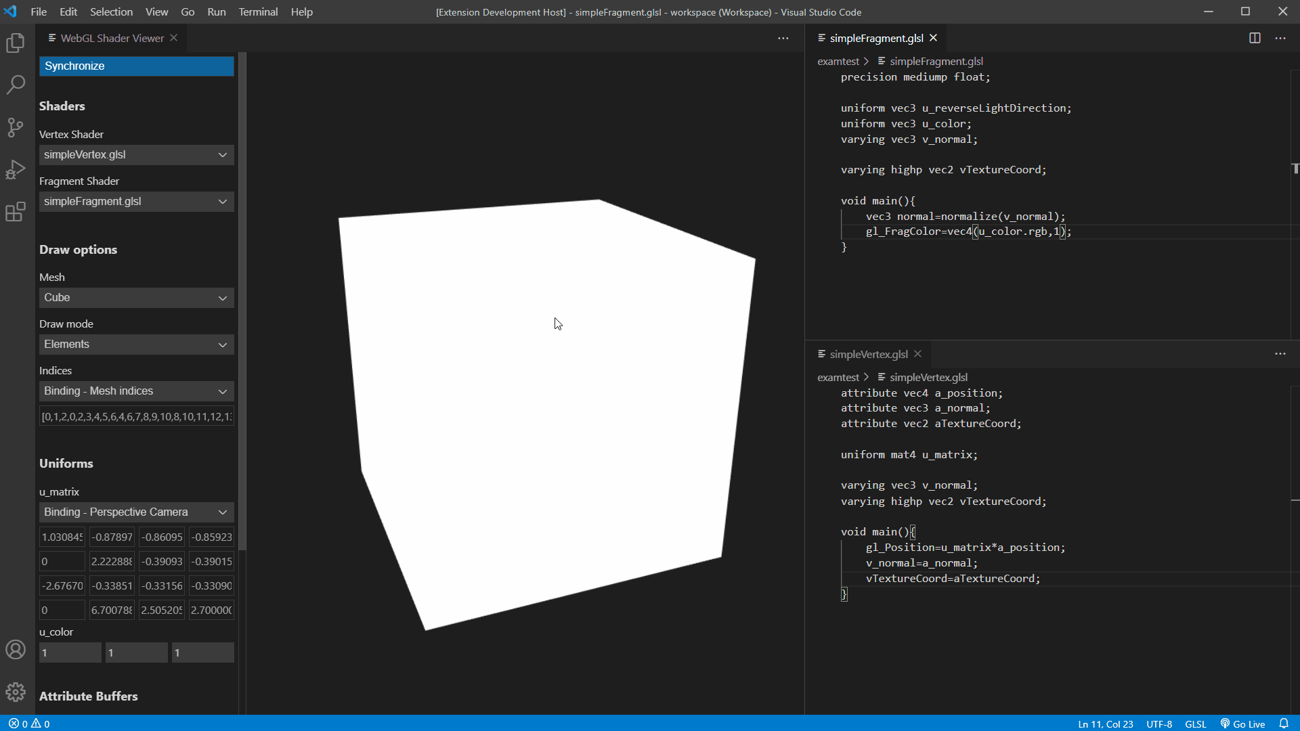The height and width of the screenshot is (731, 1300).
Task: Click simpleFragment.glsl breadcrumb file name
Action: [936, 61]
